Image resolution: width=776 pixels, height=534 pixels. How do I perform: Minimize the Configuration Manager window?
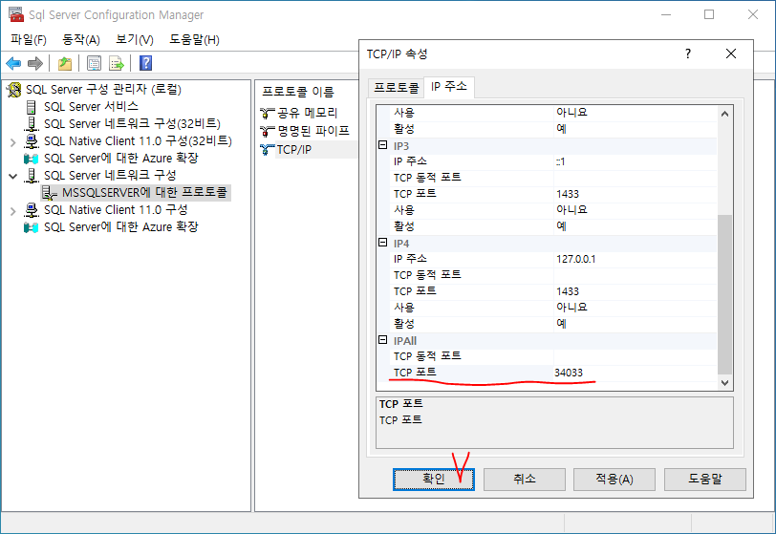(666, 14)
